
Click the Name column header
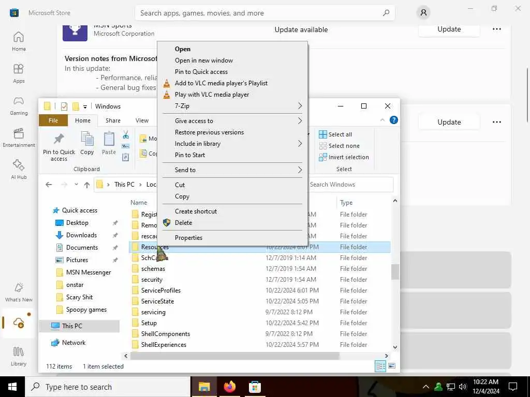139,203
